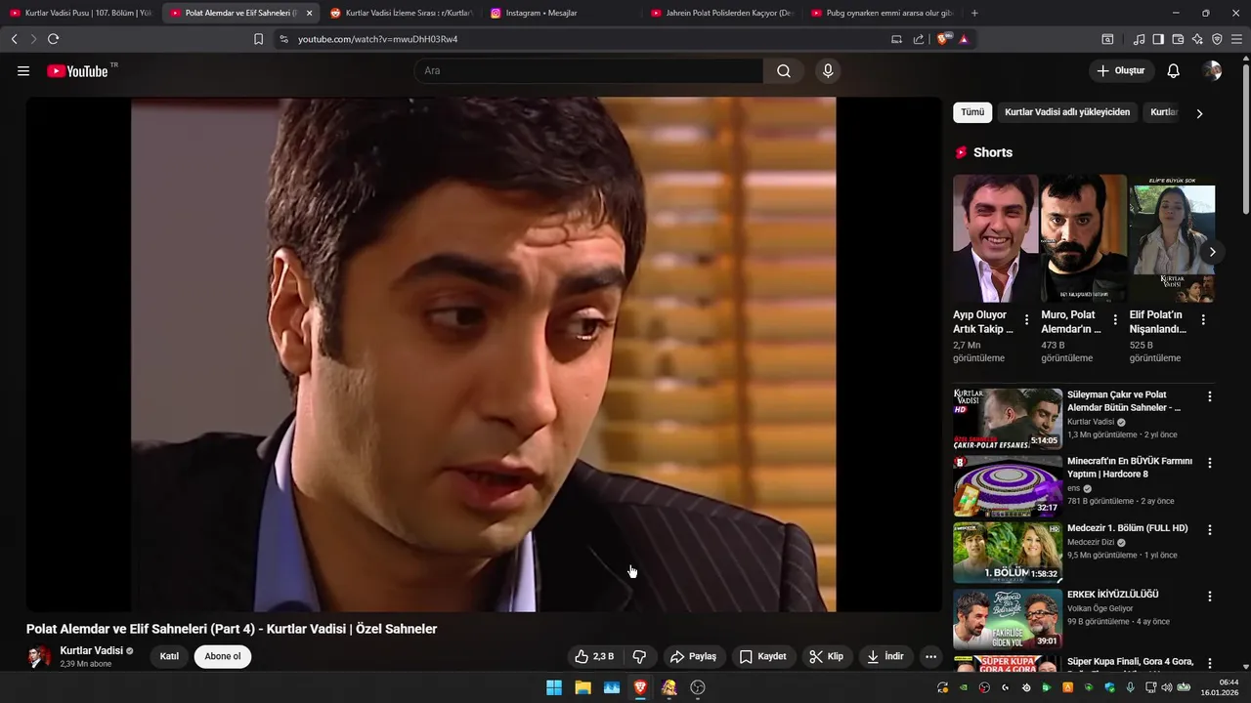This screenshot has width=1251, height=703.
Task: Click the Abone ol subscribe button
Action: pyautogui.click(x=223, y=656)
